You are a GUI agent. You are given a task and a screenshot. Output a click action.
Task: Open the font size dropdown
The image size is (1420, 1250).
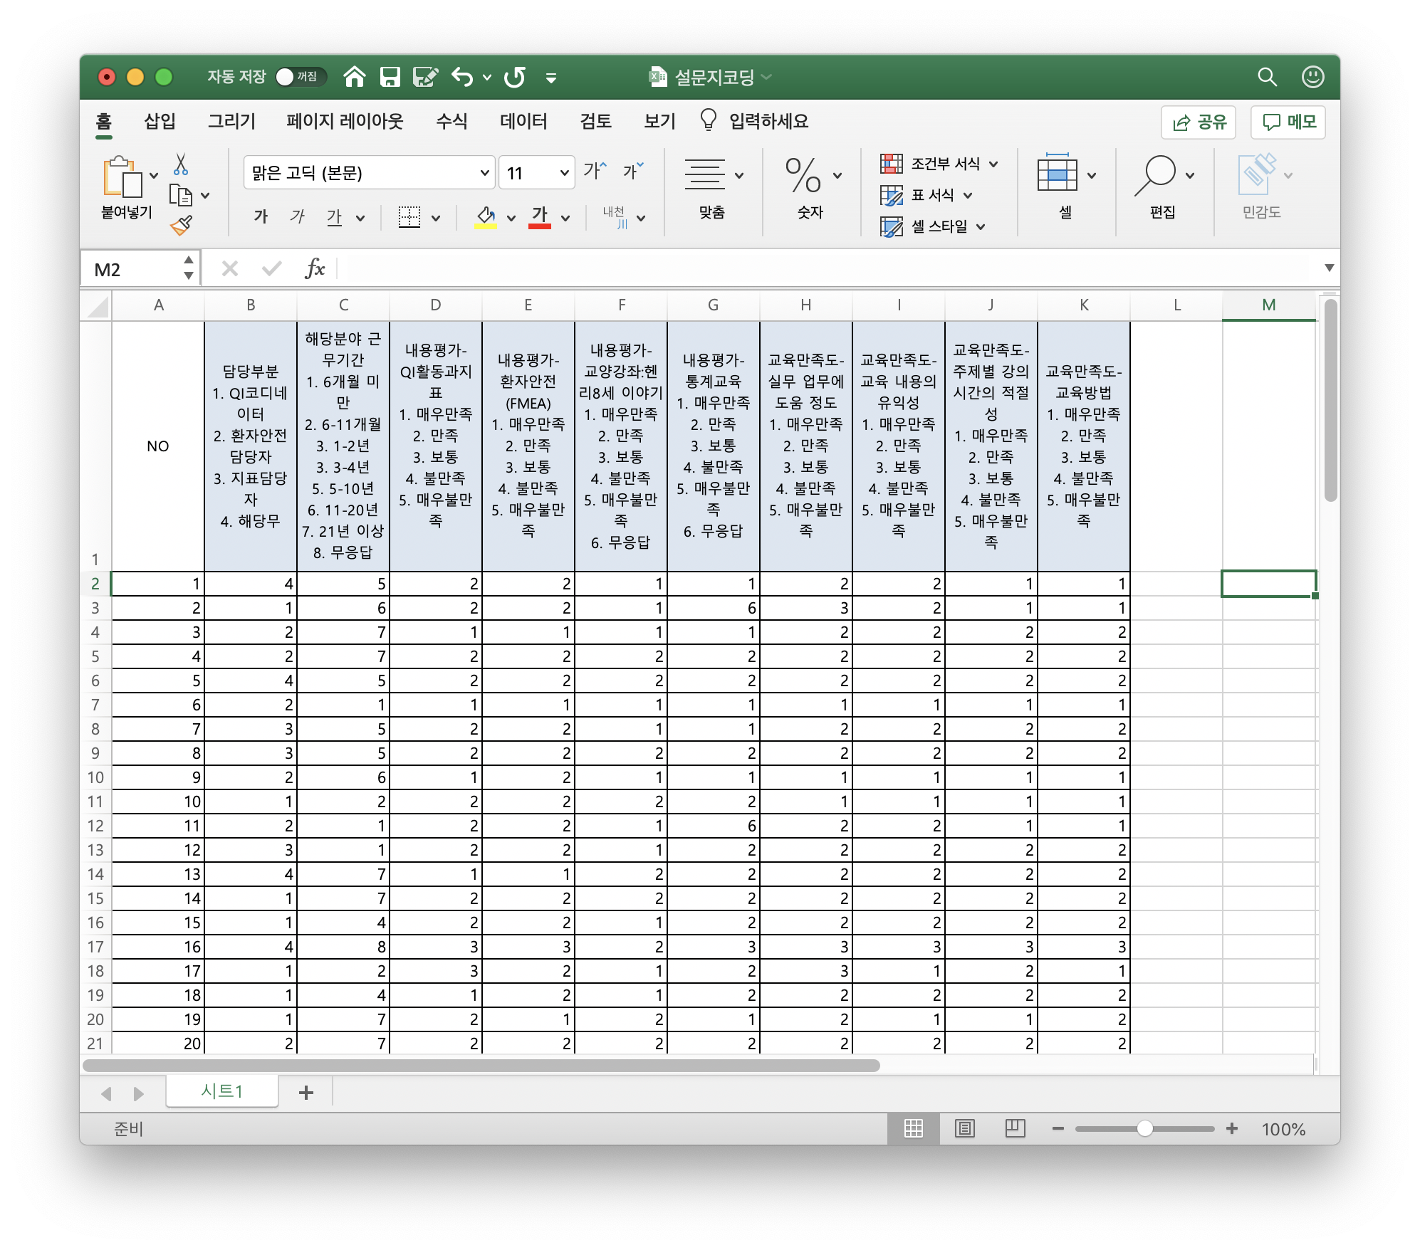(x=564, y=173)
